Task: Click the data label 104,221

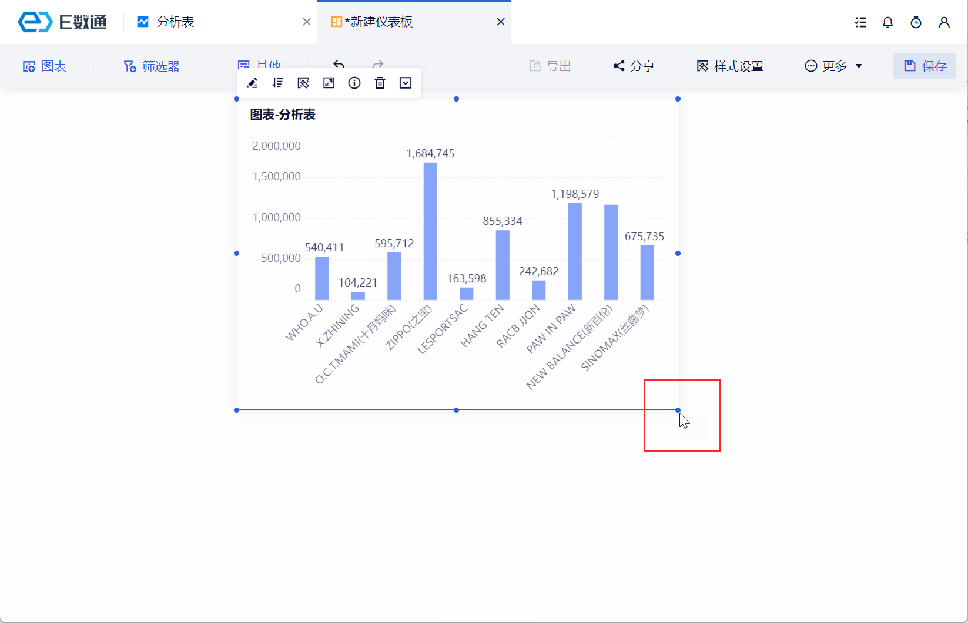Action: click(358, 283)
